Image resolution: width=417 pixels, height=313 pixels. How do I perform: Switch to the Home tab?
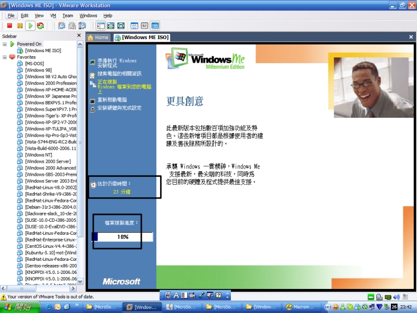click(98, 38)
